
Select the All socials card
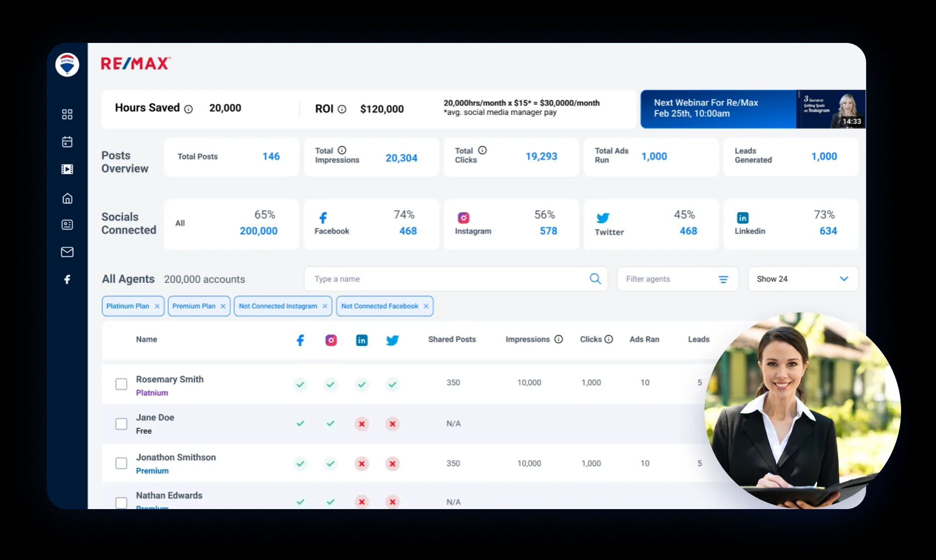(232, 224)
